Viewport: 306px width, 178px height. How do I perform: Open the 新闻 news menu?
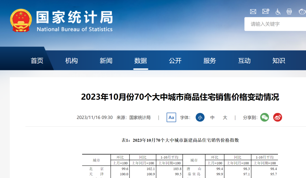[x=106, y=60]
